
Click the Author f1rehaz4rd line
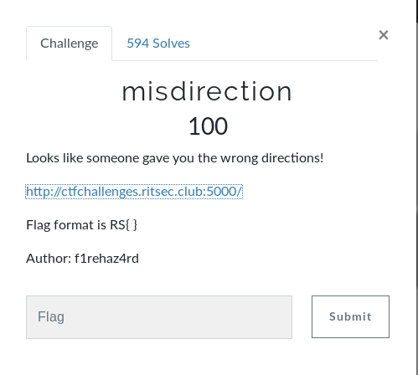point(82,259)
